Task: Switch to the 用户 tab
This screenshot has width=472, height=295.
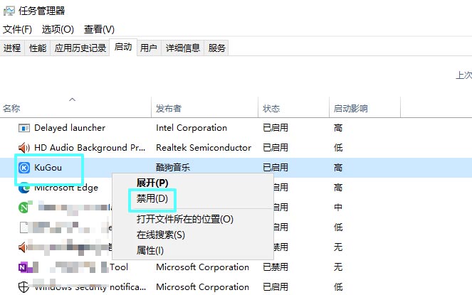Action: (x=148, y=48)
